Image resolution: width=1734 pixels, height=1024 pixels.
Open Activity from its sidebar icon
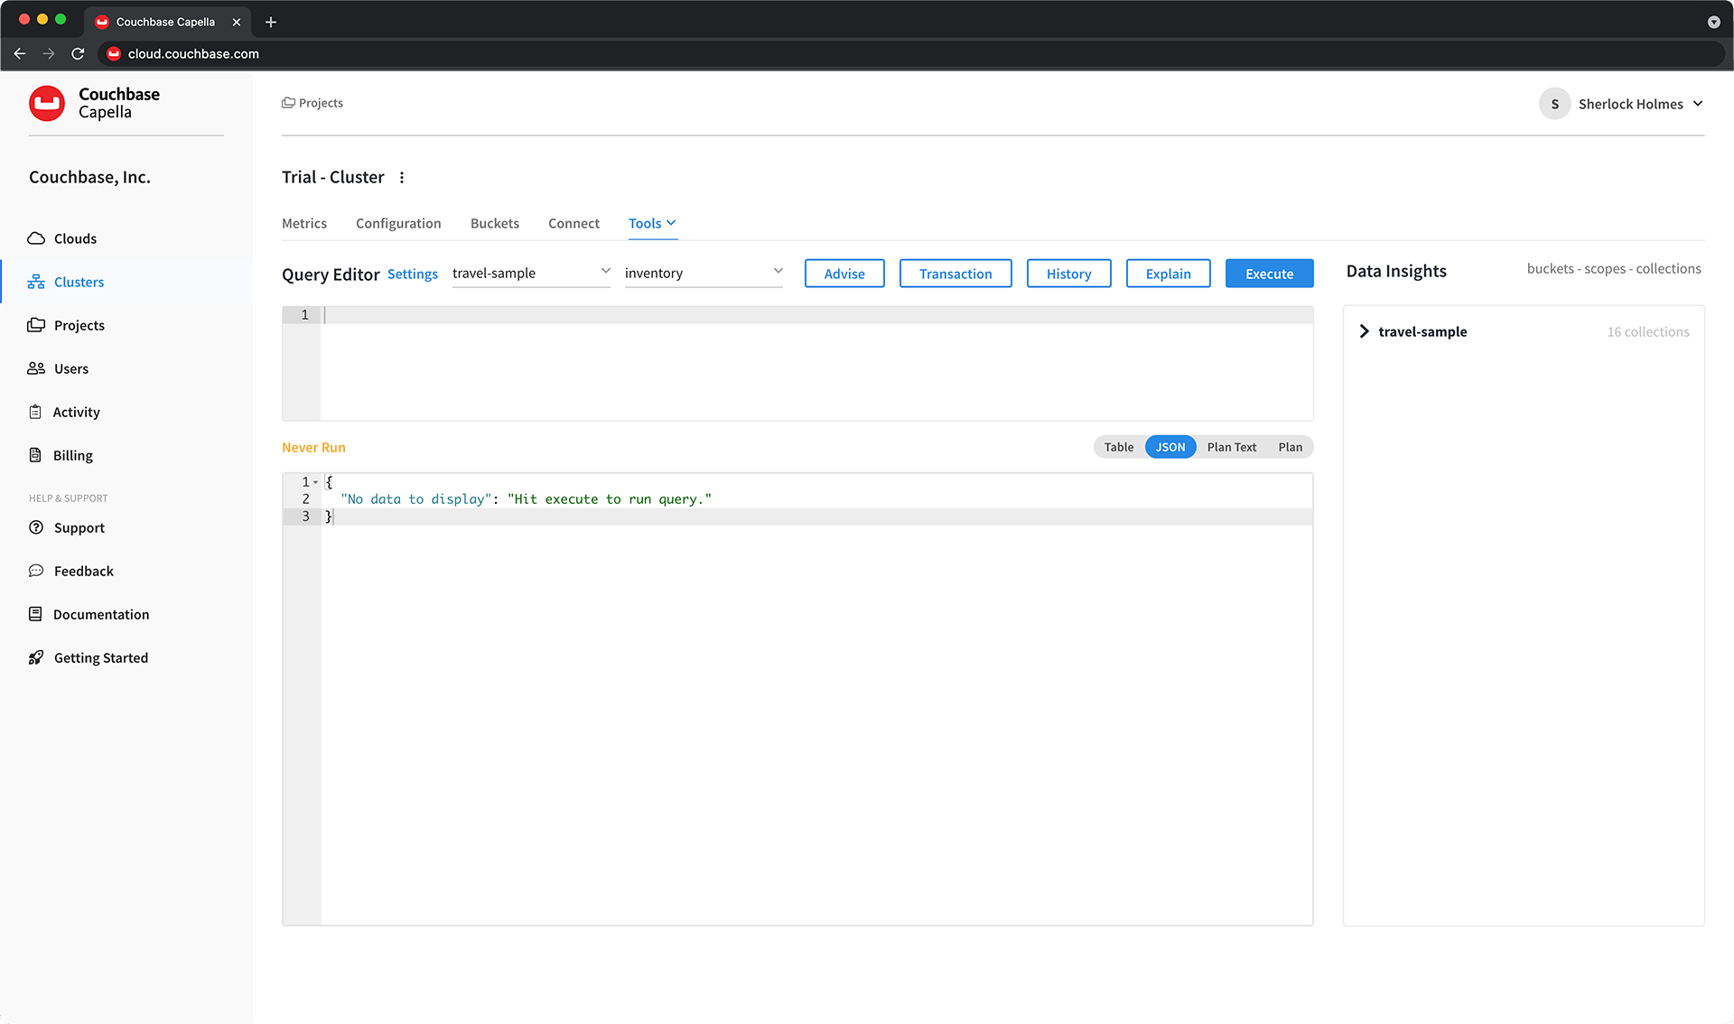pyautogui.click(x=36, y=411)
